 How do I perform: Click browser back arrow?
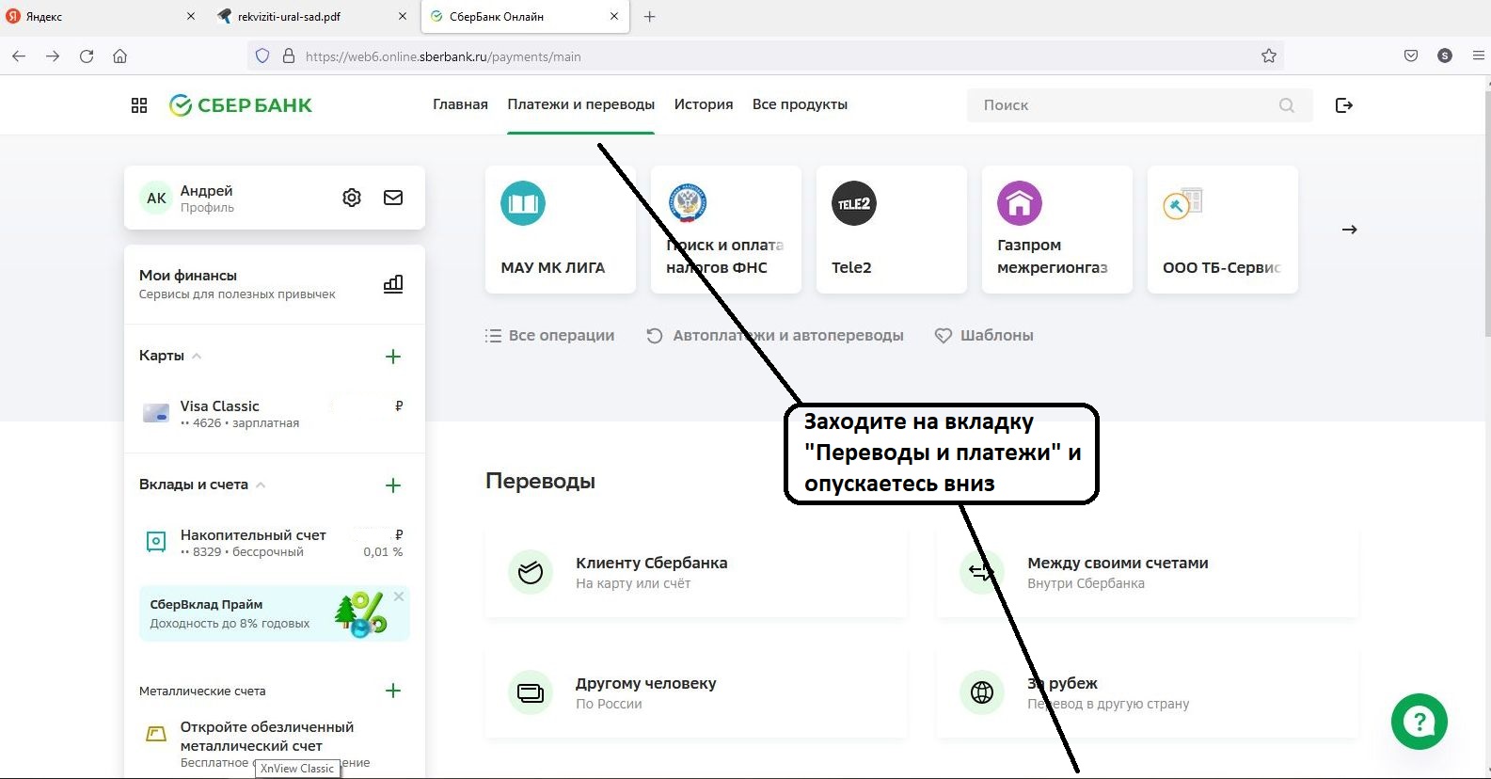point(19,56)
